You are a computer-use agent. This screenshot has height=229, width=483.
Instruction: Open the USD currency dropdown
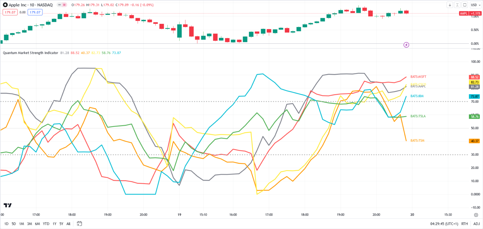pos(475,5)
